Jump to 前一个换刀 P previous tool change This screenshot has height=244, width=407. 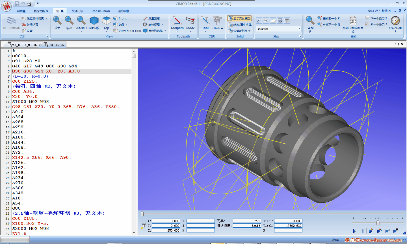pyautogui.click(x=376, y=25)
